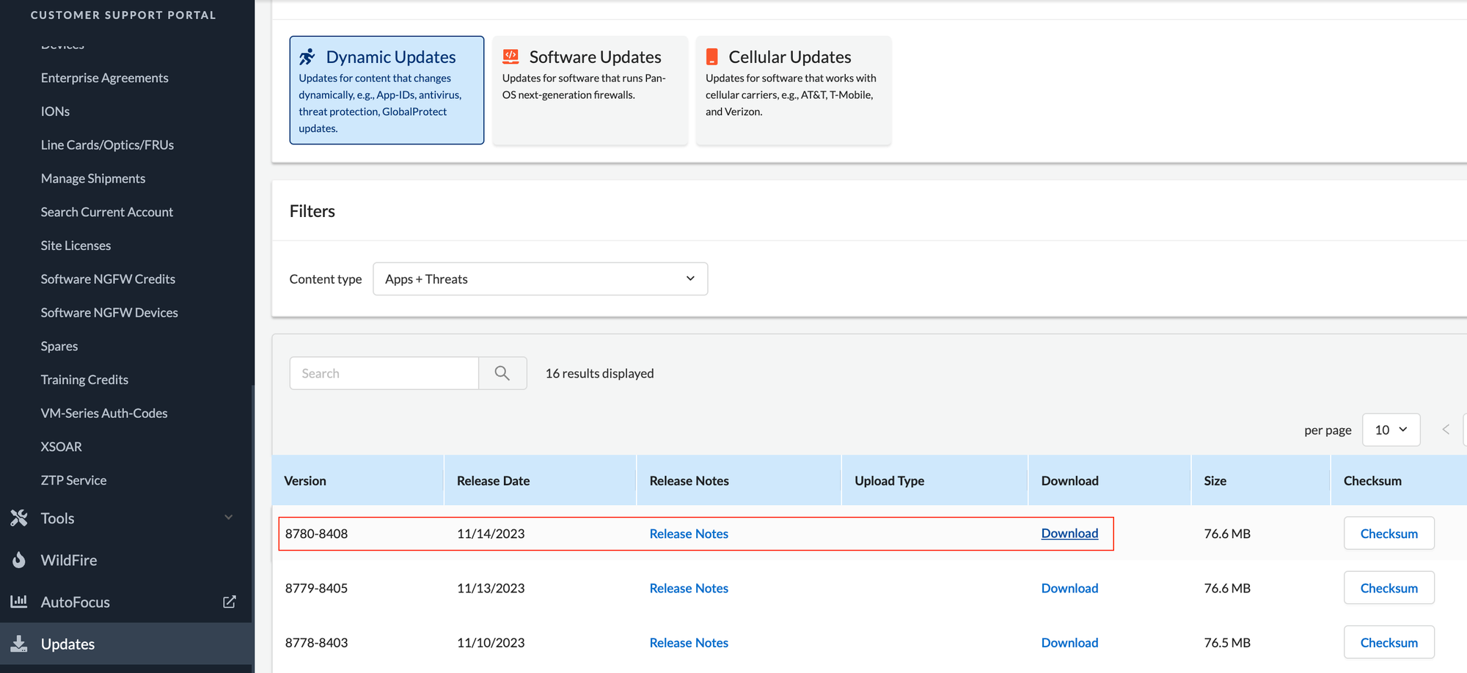Viewport: 1467px width, 673px height.
Task: Open the Content type dropdown
Action: tap(541, 279)
